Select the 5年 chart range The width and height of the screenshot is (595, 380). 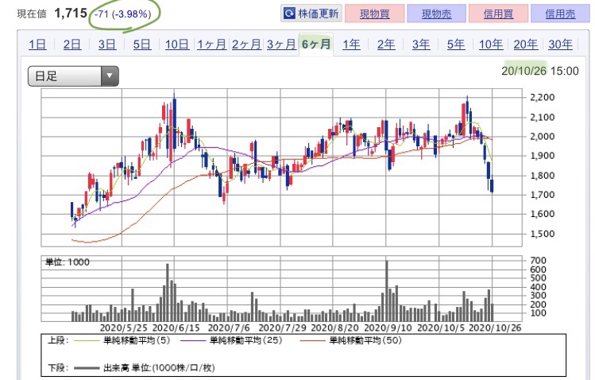click(x=456, y=45)
